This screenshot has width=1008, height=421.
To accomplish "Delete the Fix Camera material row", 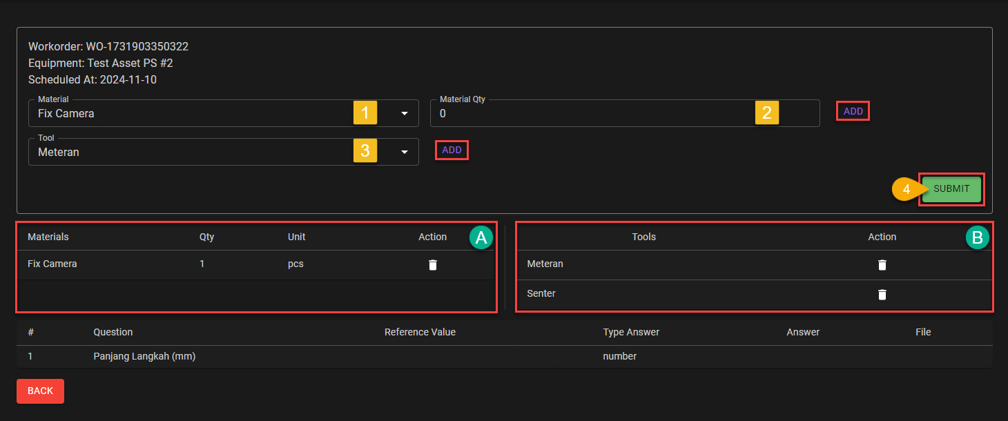I will 433,265.
